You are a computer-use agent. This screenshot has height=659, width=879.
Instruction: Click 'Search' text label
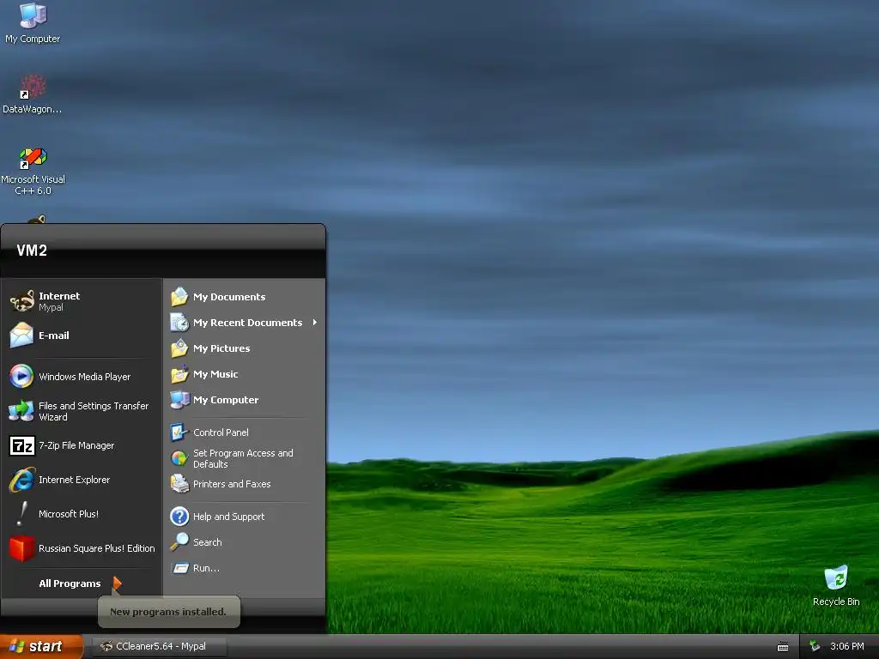coord(208,542)
